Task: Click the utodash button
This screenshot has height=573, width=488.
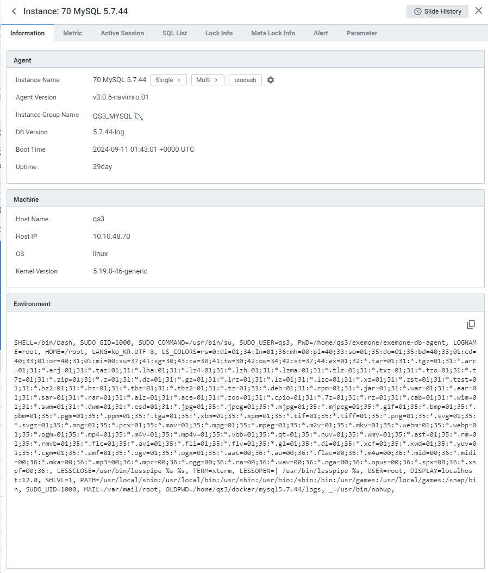Action: [x=245, y=80]
